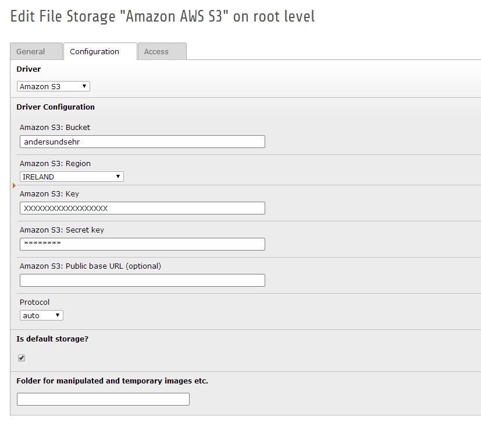Screen dimensions: 481x426
Task: Open the Amazon S3 Region dropdown
Action: [x=71, y=176]
